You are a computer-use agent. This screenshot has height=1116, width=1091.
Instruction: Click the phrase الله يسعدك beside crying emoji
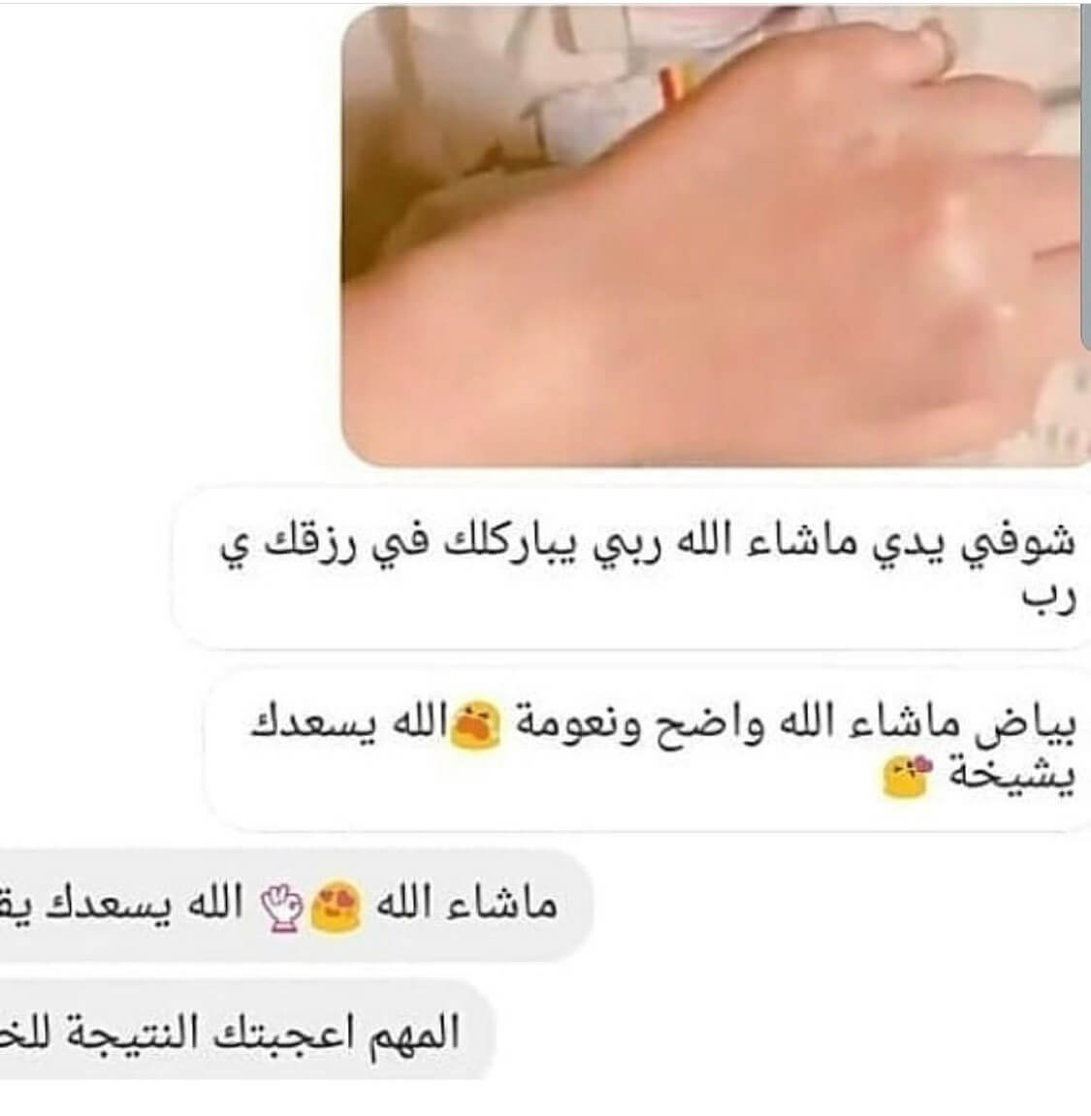click(x=349, y=724)
